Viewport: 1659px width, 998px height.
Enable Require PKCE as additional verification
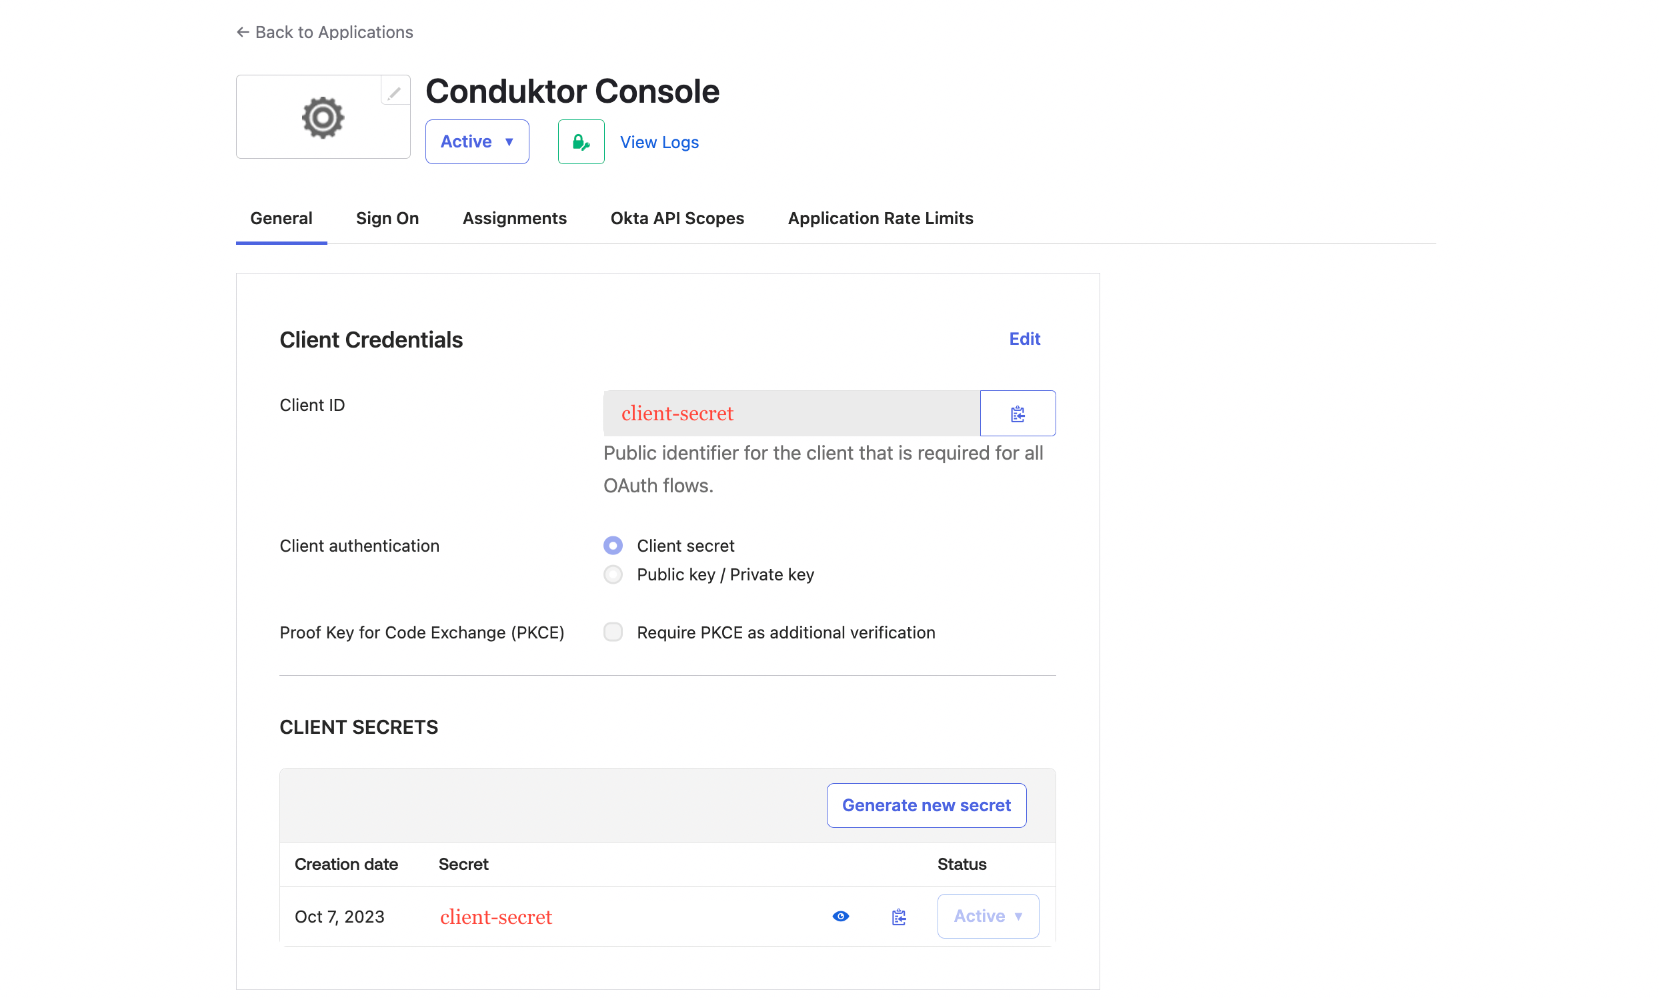tap(612, 632)
